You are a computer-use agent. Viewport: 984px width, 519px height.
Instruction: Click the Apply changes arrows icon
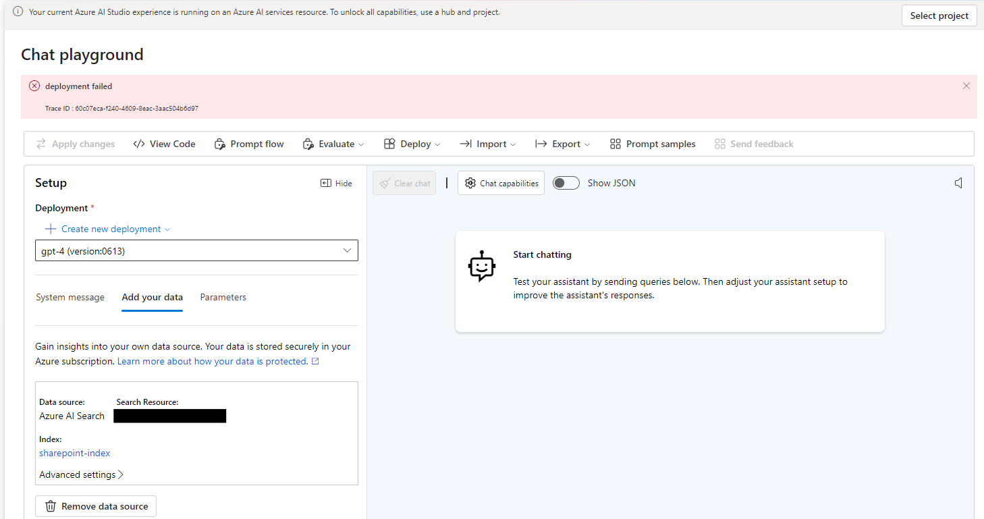point(41,144)
